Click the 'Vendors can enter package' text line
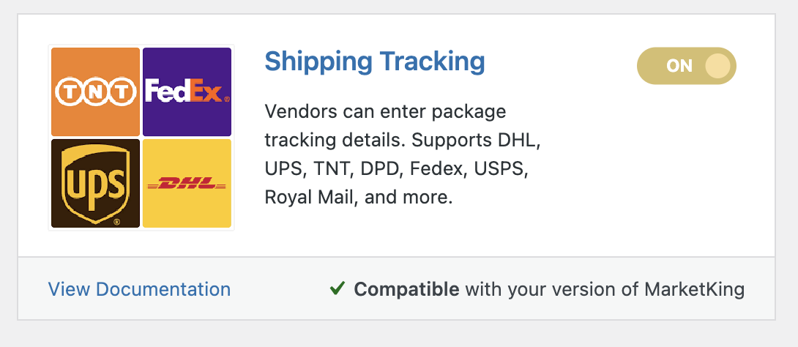Image resolution: width=798 pixels, height=347 pixels. coord(385,111)
